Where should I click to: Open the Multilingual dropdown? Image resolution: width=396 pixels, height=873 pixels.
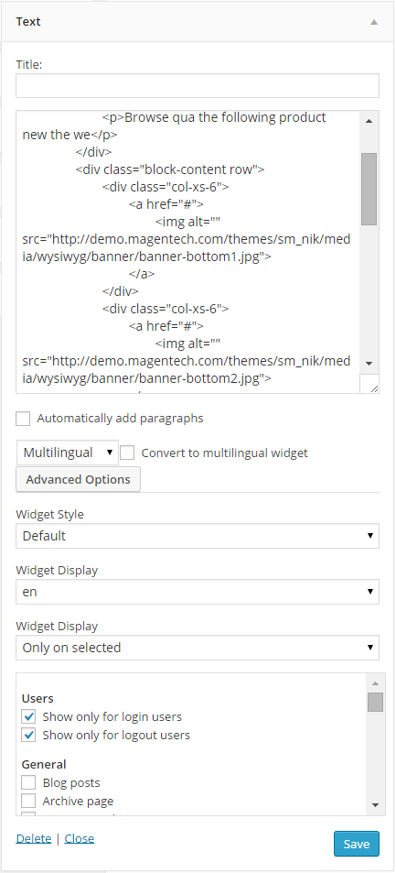68,453
